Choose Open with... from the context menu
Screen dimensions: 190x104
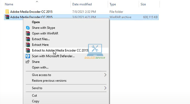40,67
